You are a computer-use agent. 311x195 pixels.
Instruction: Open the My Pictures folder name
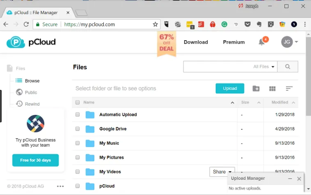coord(112,158)
